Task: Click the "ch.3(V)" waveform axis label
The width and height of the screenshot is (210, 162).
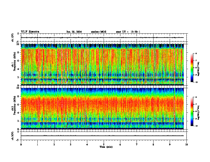Action: 12,136
